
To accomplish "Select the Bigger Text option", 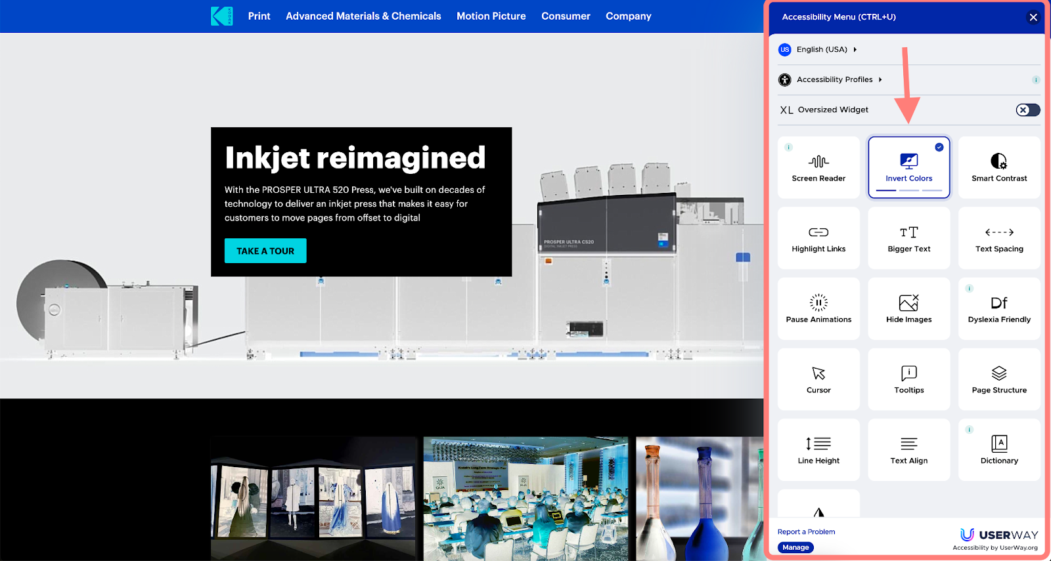I will point(909,238).
